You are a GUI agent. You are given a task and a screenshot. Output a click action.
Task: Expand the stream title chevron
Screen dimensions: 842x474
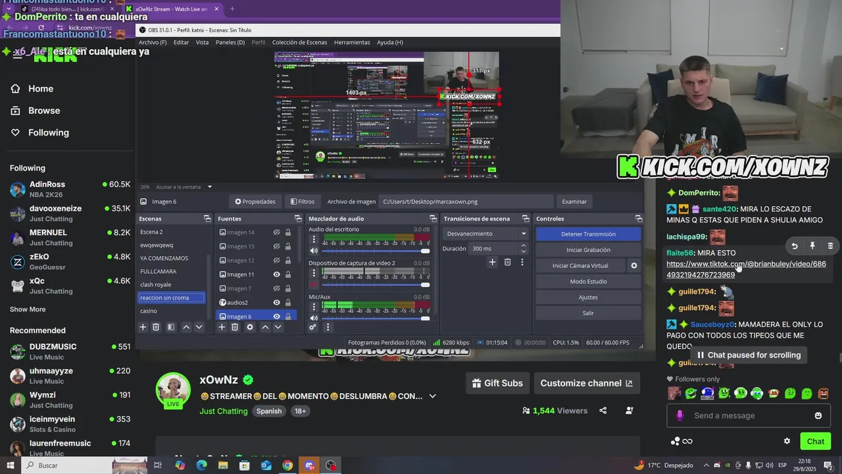coord(432,396)
